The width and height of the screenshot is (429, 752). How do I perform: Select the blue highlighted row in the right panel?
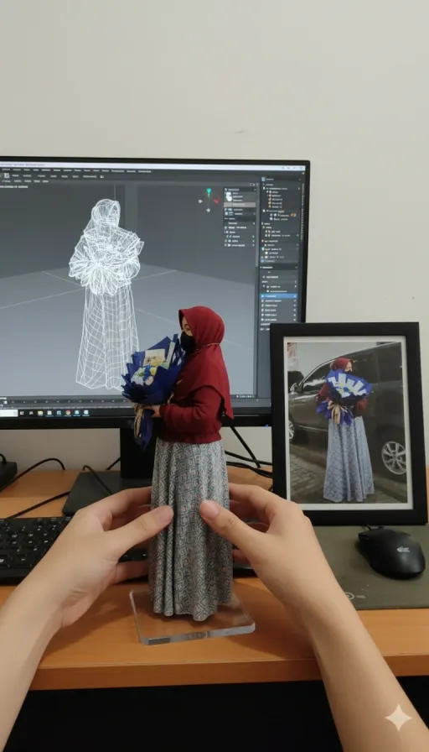[x=279, y=296]
